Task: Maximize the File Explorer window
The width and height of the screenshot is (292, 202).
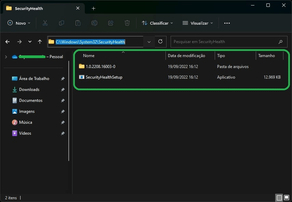Action: (x=268, y=5)
